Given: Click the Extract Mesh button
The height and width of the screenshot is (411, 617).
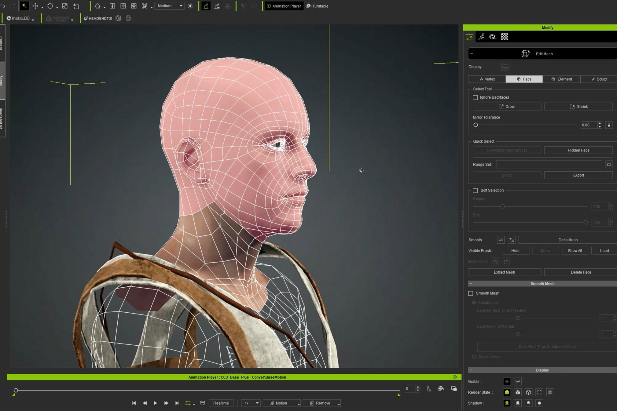Looking at the screenshot, I should pyautogui.click(x=505, y=272).
